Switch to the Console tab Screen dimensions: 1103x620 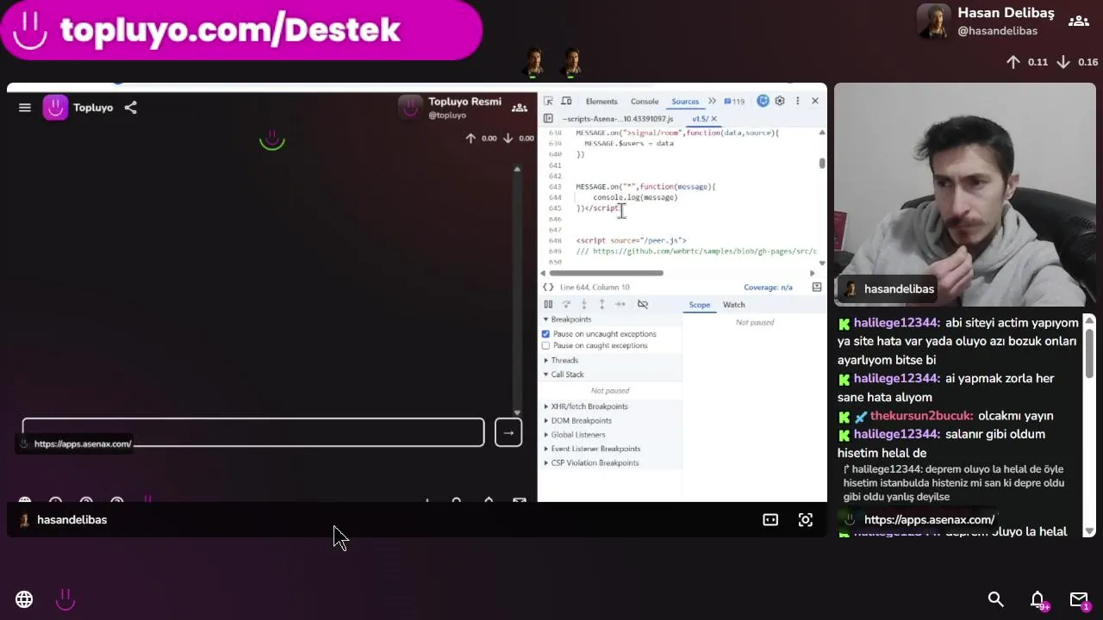tap(645, 102)
